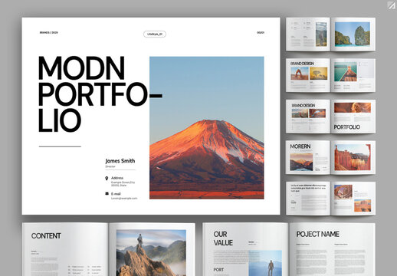This screenshot has height=276, width=397.
Task: Open the boat on turquoise water photo
Action: pyautogui.click(x=346, y=72)
